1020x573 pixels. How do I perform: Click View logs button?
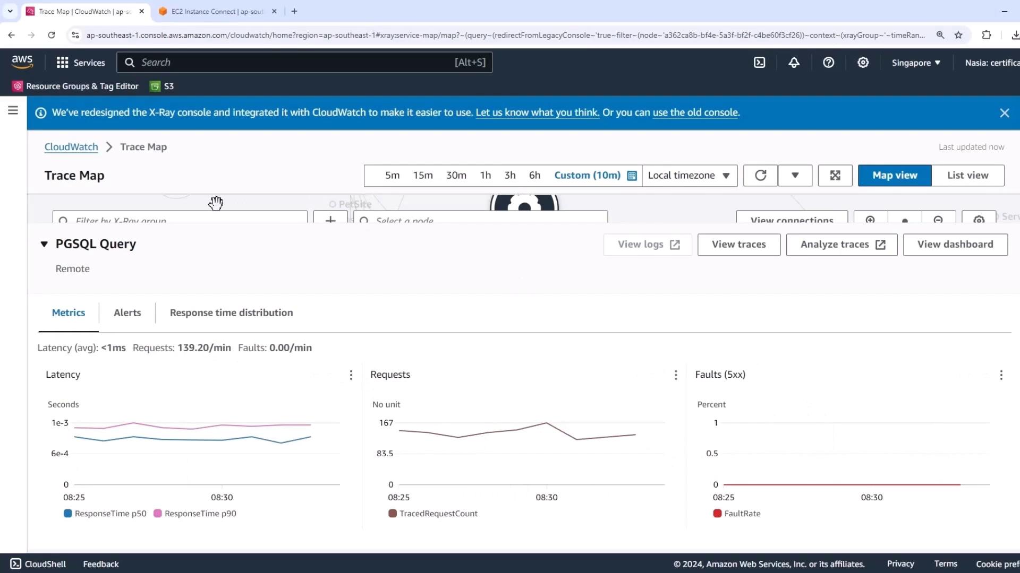pyautogui.click(x=648, y=245)
